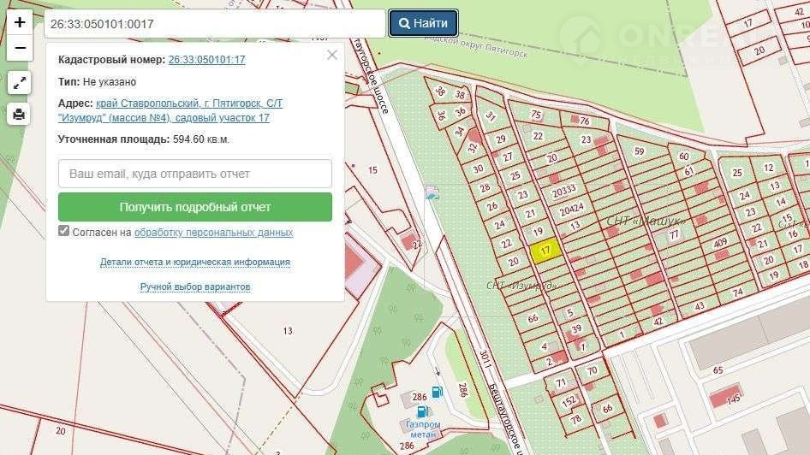Toggle fullscreen map view
Viewport: 810px width, 455px height.
click(x=20, y=83)
